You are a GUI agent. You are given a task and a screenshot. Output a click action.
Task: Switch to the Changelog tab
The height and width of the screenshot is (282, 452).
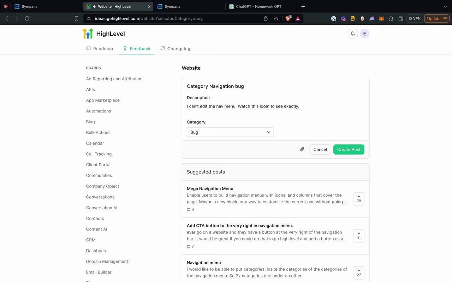click(x=175, y=49)
